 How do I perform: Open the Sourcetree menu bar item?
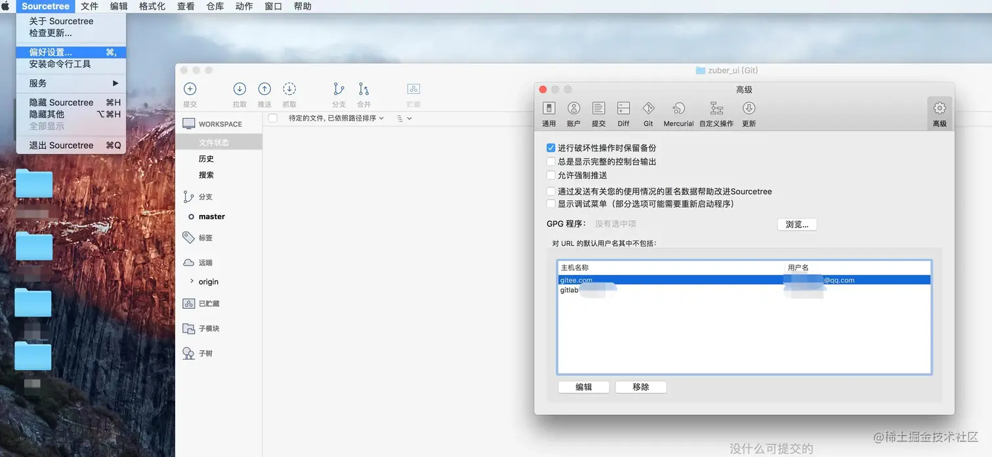(x=45, y=6)
